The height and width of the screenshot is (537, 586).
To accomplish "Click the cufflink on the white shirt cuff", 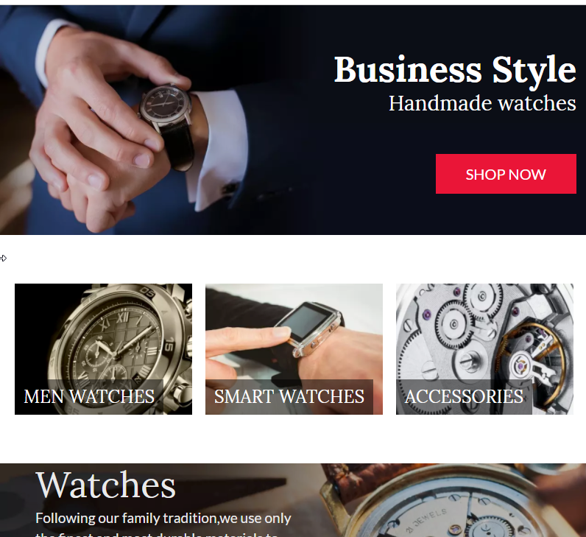I will (x=230, y=187).
